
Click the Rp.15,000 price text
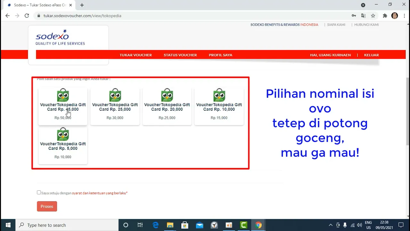coord(219,118)
